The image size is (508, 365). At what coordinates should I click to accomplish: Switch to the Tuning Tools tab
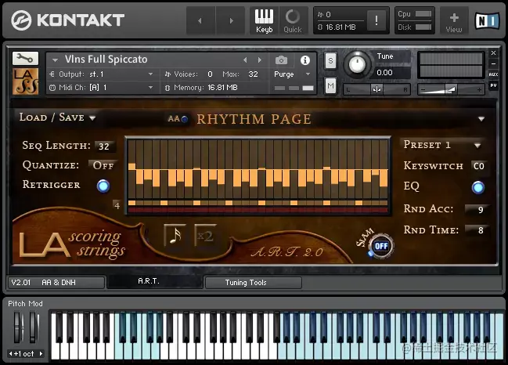[254, 283]
